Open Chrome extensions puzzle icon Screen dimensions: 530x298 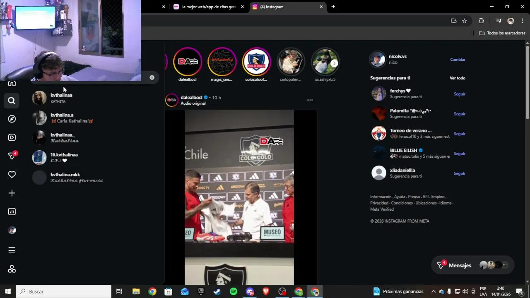(x=481, y=21)
